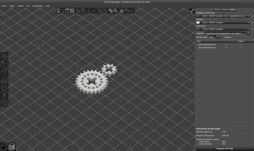Click the Redo arrow icon
Image resolution: width=254 pixels, height=151 pixels.
click(132, 11)
